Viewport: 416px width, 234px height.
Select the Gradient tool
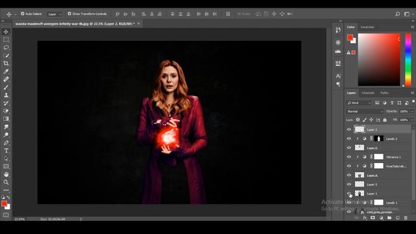(6, 119)
